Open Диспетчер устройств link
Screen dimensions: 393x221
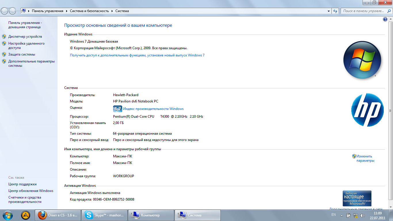(x=25, y=37)
